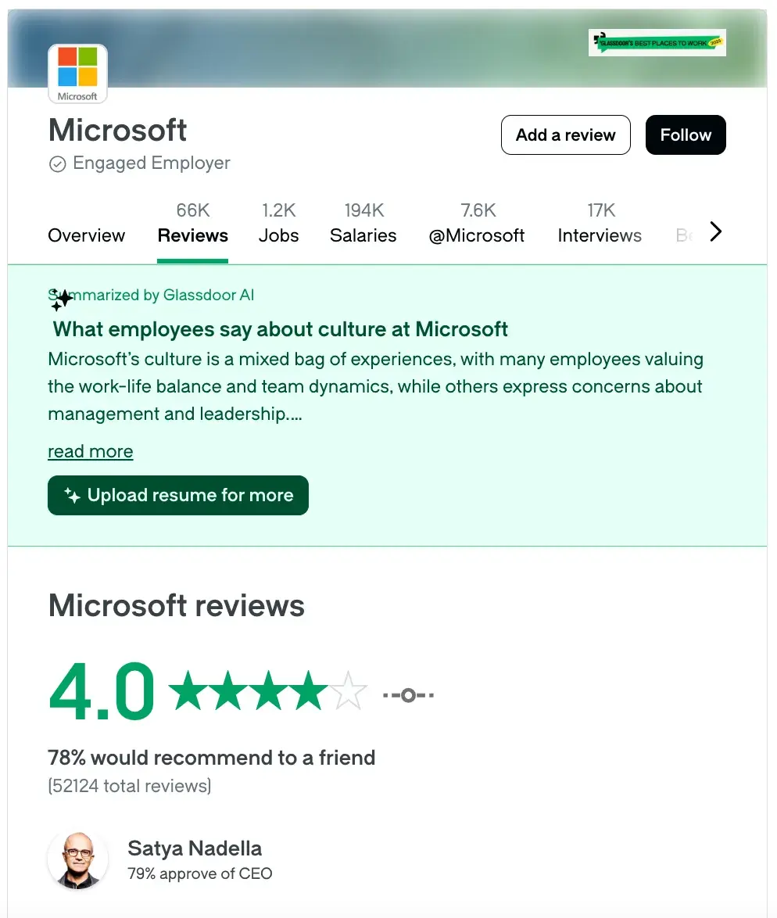Toggle the rating distribution display next to stars

(x=408, y=694)
